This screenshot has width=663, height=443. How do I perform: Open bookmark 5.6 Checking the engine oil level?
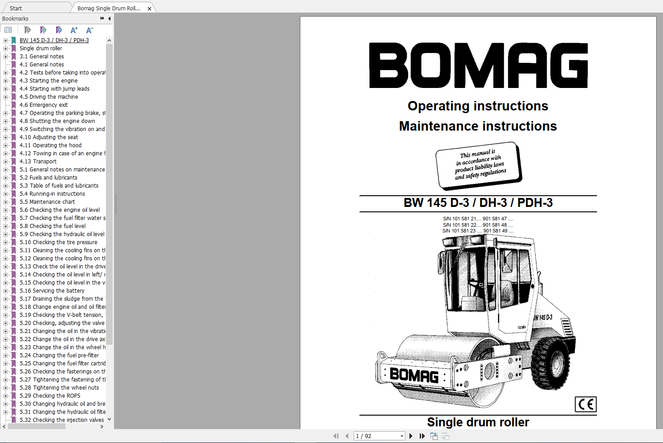[60, 210]
